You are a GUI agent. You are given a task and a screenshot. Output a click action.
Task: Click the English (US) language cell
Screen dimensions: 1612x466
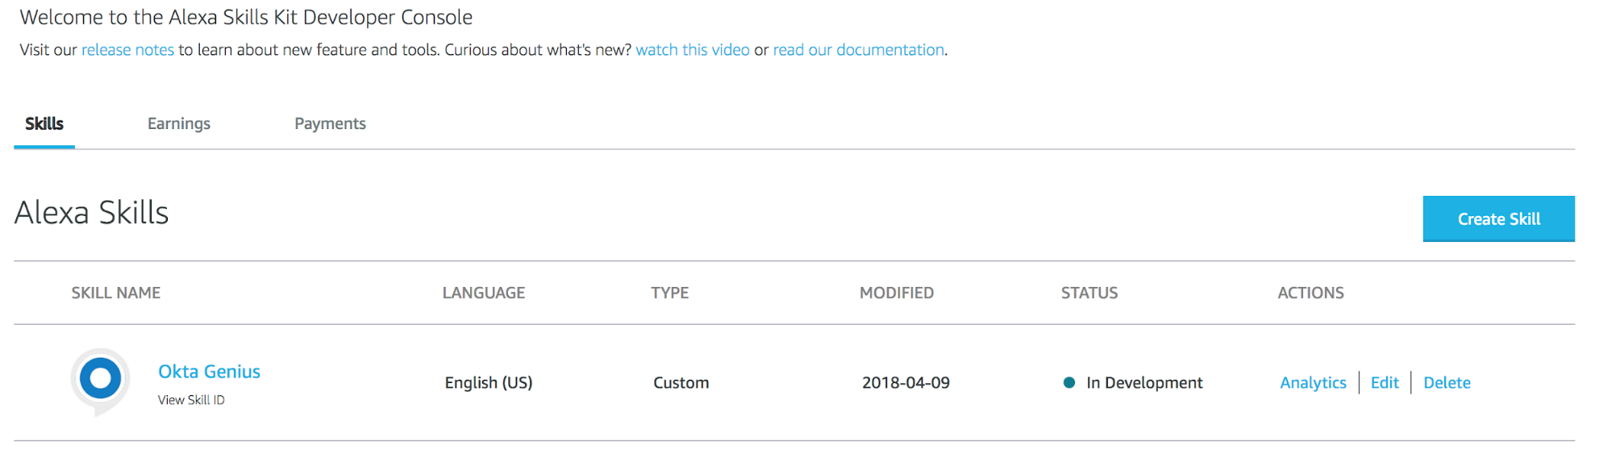click(x=489, y=383)
